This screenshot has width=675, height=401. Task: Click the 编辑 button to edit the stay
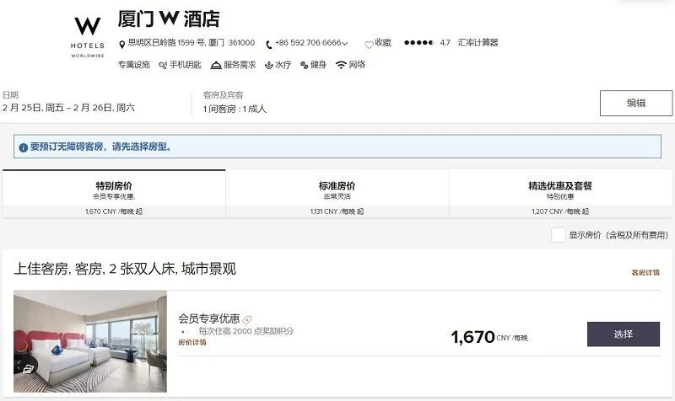click(x=636, y=103)
